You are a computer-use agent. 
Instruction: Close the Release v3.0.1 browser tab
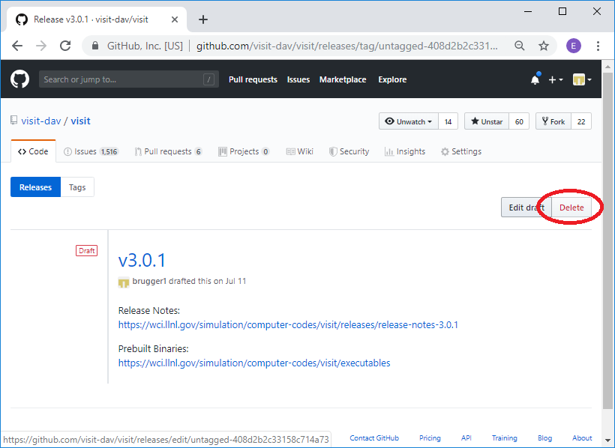pyautogui.click(x=175, y=19)
